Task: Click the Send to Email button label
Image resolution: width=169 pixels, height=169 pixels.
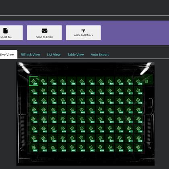Action: tap(44, 37)
